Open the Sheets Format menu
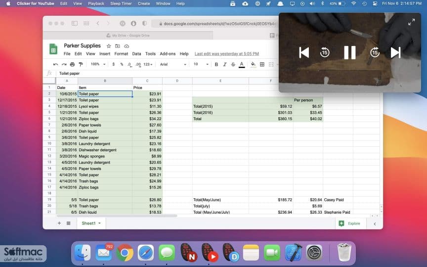The image size is (427, 267). (121, 54)
